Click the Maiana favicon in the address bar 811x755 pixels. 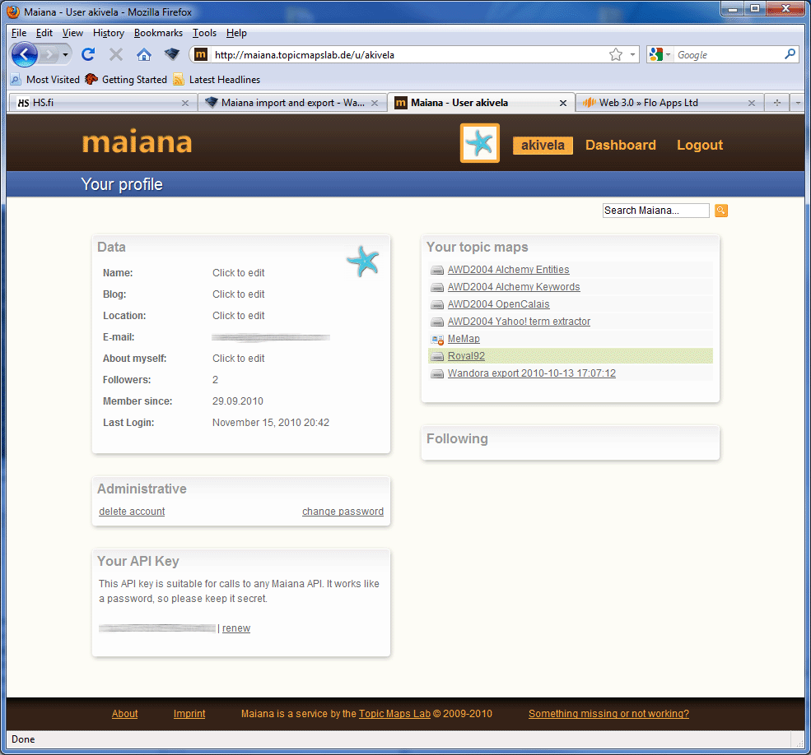200,54
